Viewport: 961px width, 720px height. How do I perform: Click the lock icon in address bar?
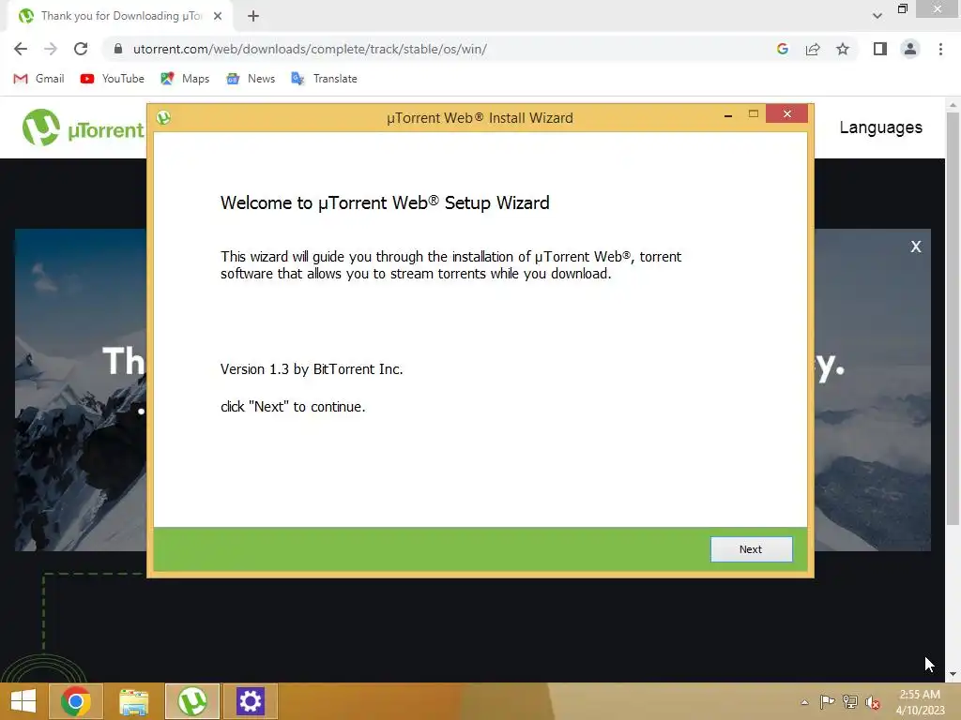point(118,49)
